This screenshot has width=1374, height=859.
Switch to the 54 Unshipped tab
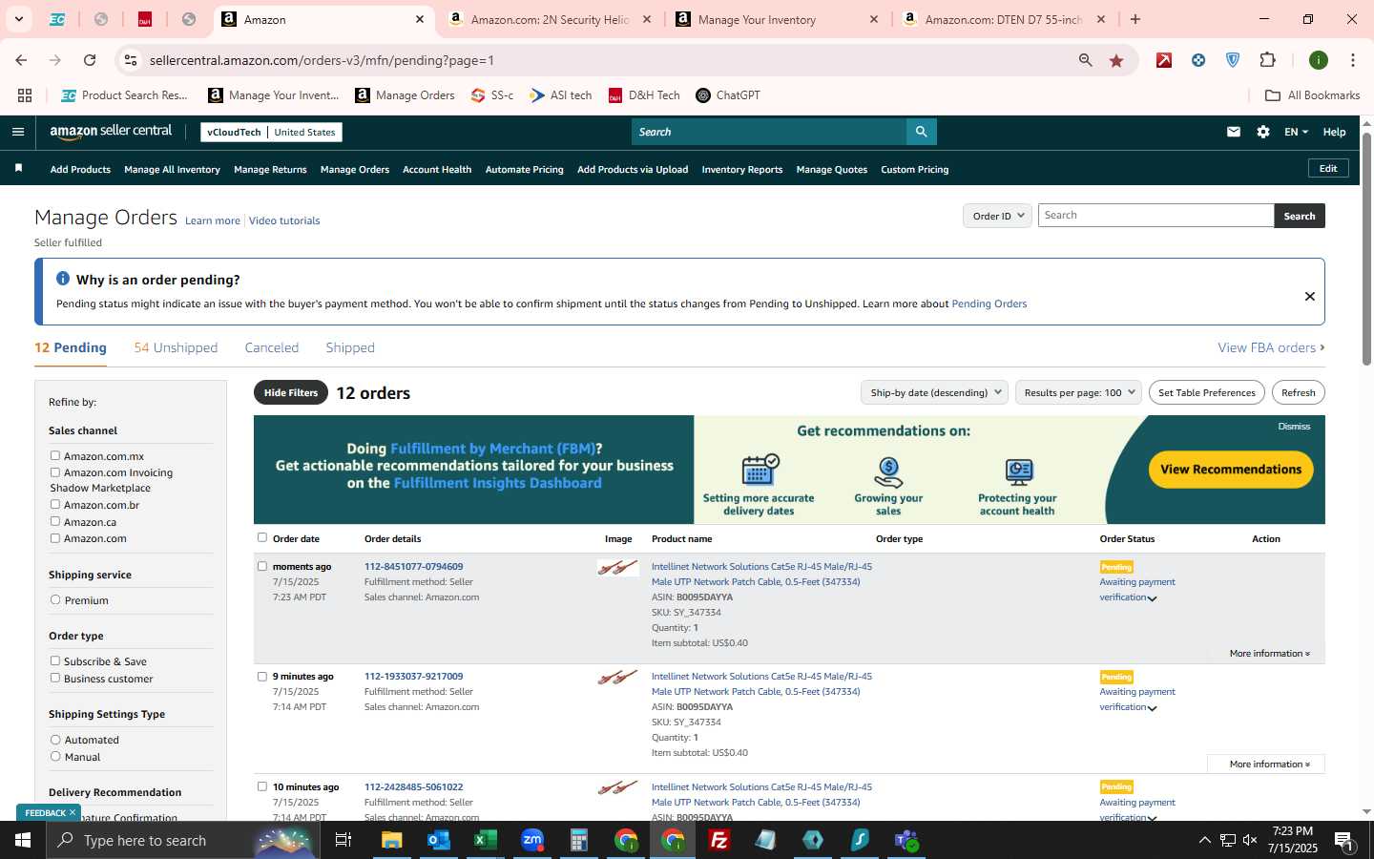pyautogui.click(x=176, y=347)
